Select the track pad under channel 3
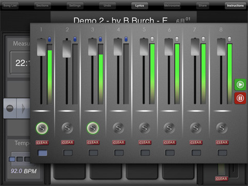Viewport: 248px width, 186px height. click(x=94, y=153)
